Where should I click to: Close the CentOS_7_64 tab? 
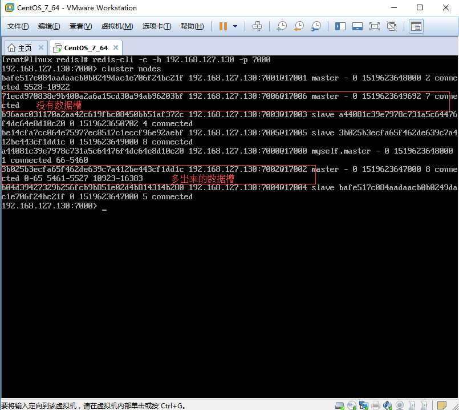pyautogui.click(x=116, y=47)
